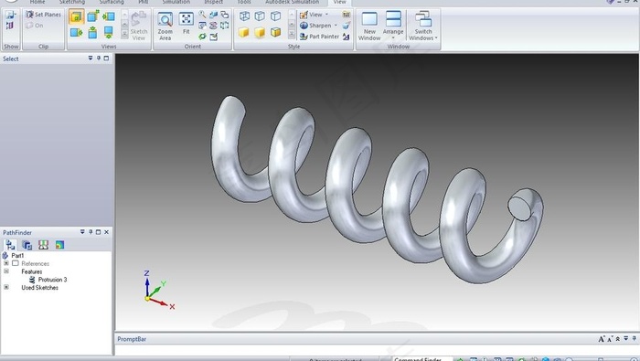Choose the wireframe cube style icon

pyautogui.click(x=244, y=16)
